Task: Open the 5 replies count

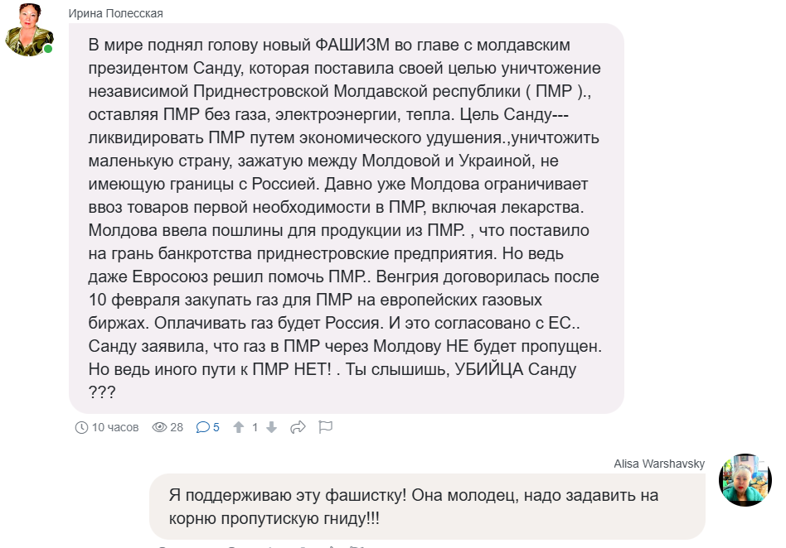Action: point(216,427)
